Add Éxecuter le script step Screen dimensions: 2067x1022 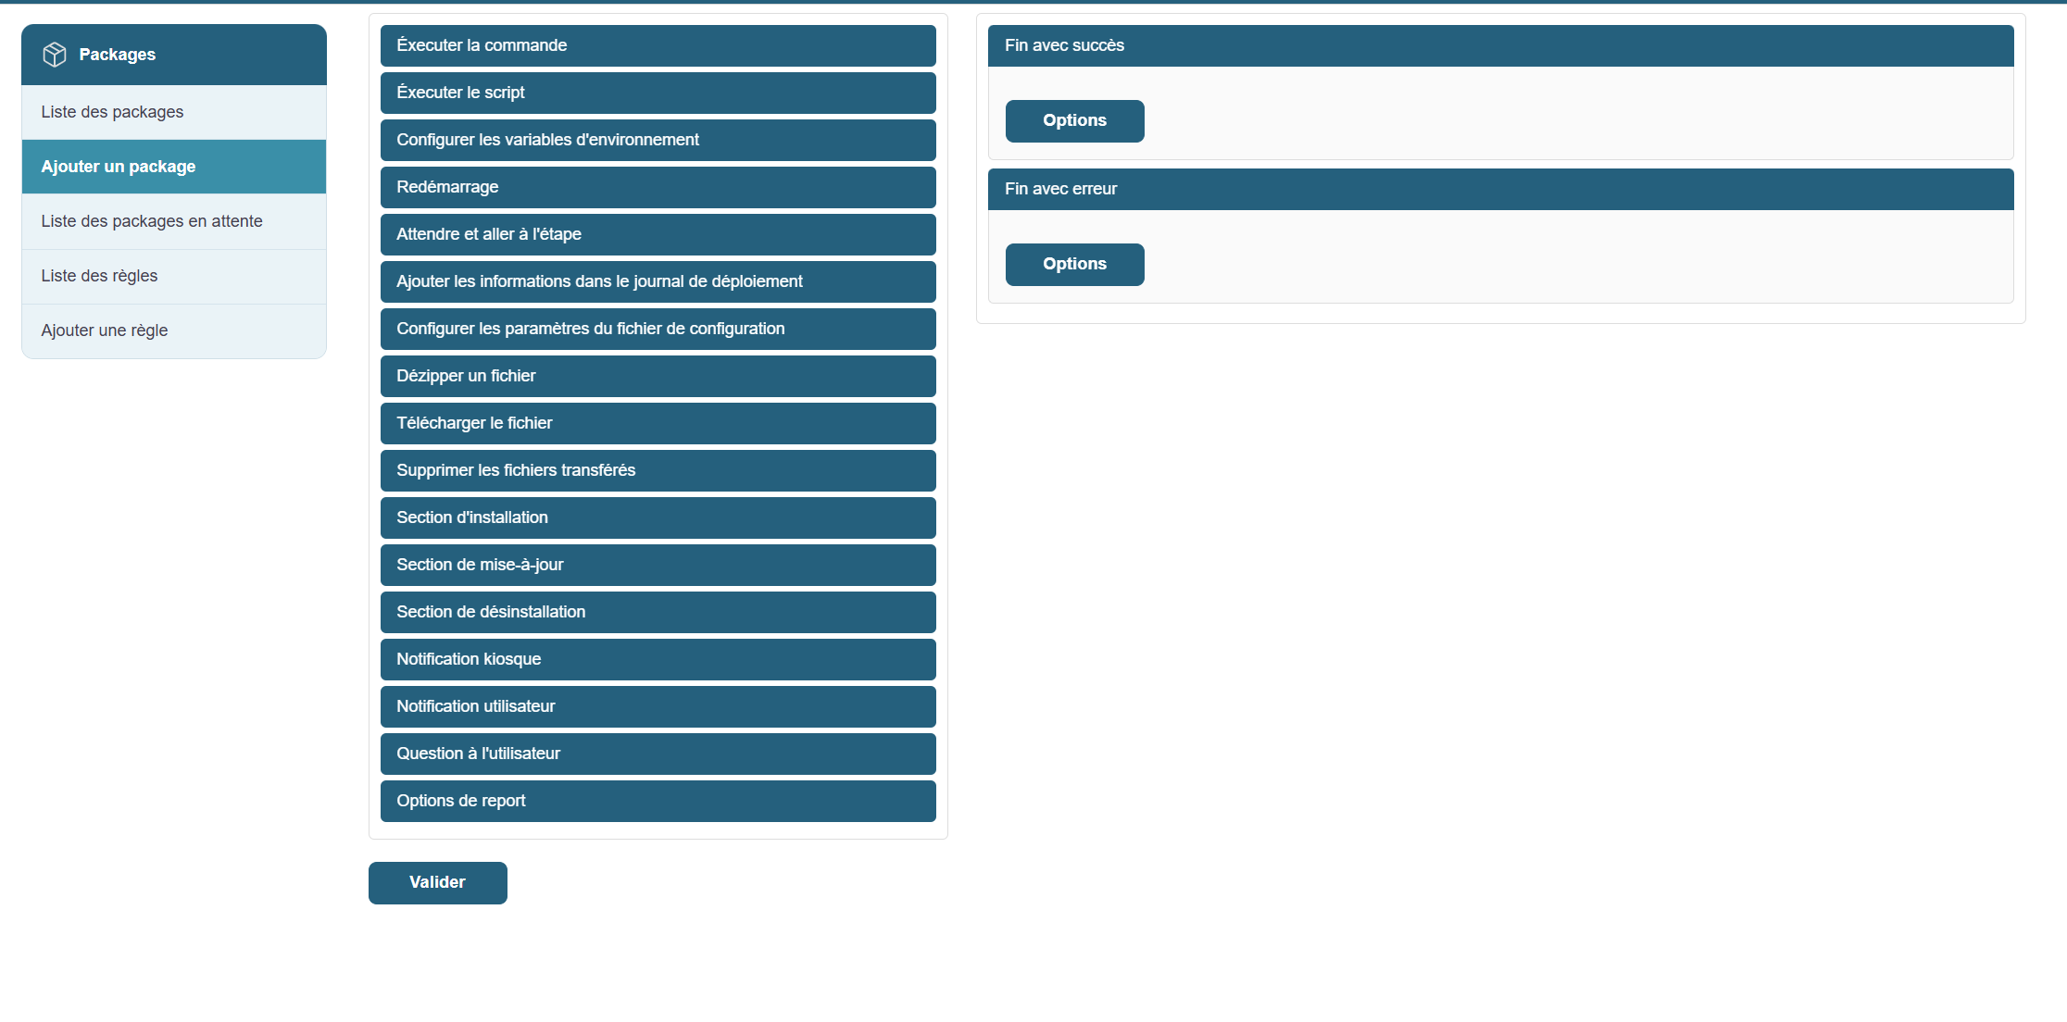(x=658, y=93)
